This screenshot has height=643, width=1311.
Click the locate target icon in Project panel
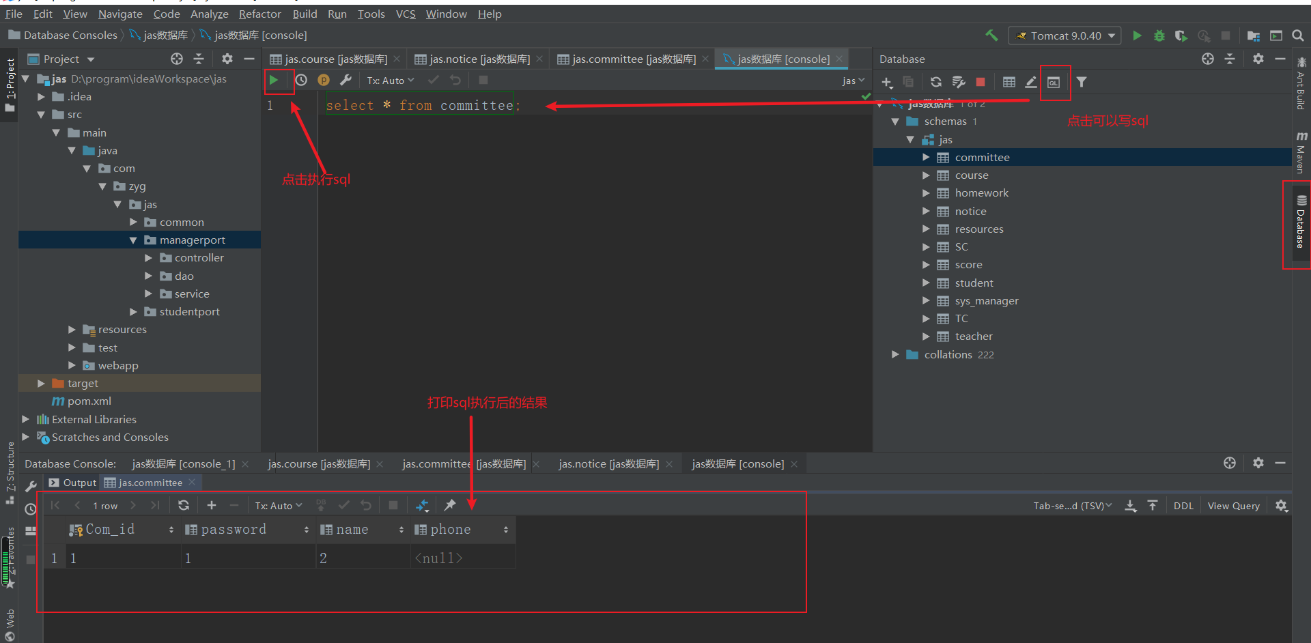pyautogui.click(x=177, y=59)
